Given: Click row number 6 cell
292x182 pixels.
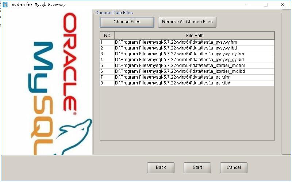Looking at the screenshot, I should [x=107, y=71].
